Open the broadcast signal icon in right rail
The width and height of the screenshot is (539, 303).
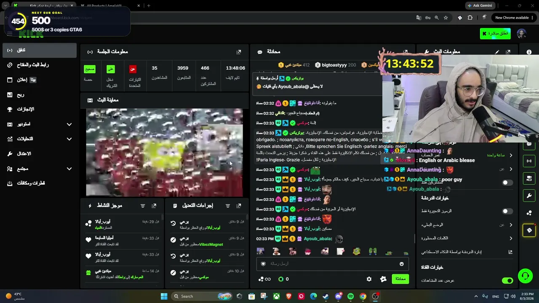pyautogui.click(x=529, y=161)
